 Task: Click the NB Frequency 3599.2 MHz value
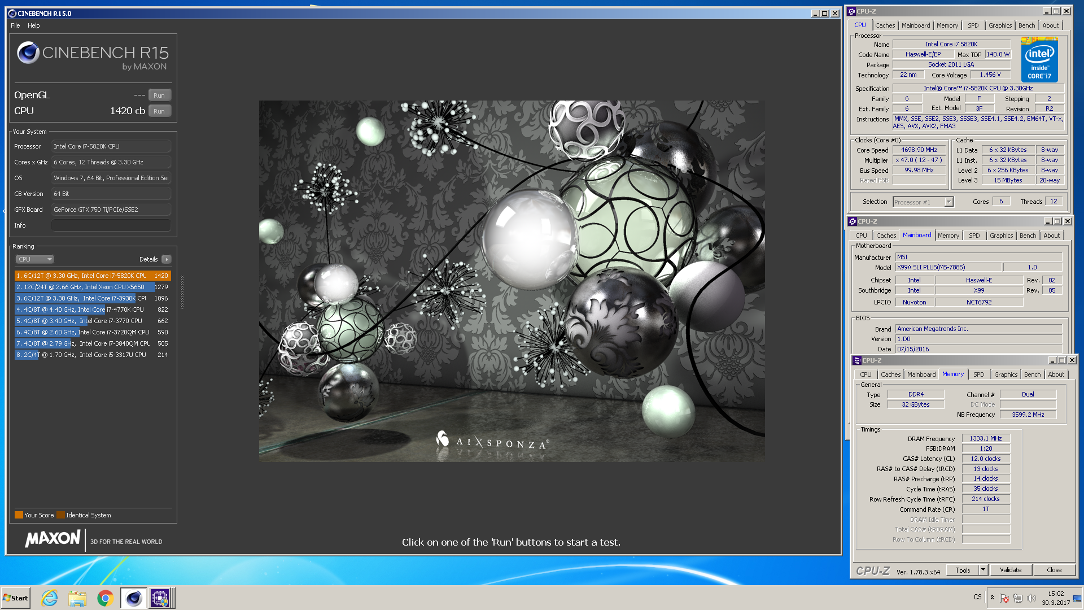(1028, 415)
